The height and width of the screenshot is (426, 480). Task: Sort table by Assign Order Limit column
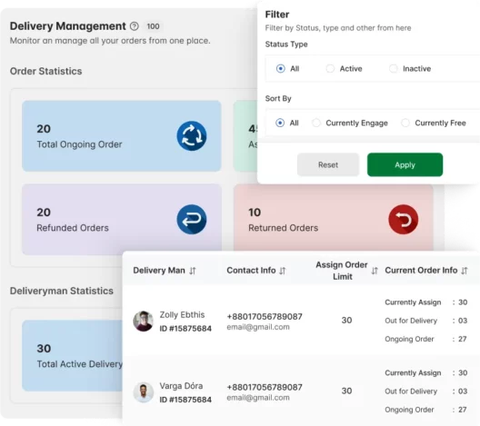pos(375,271)
